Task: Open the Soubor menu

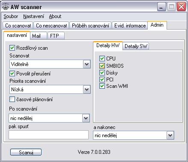Action: 11,16
